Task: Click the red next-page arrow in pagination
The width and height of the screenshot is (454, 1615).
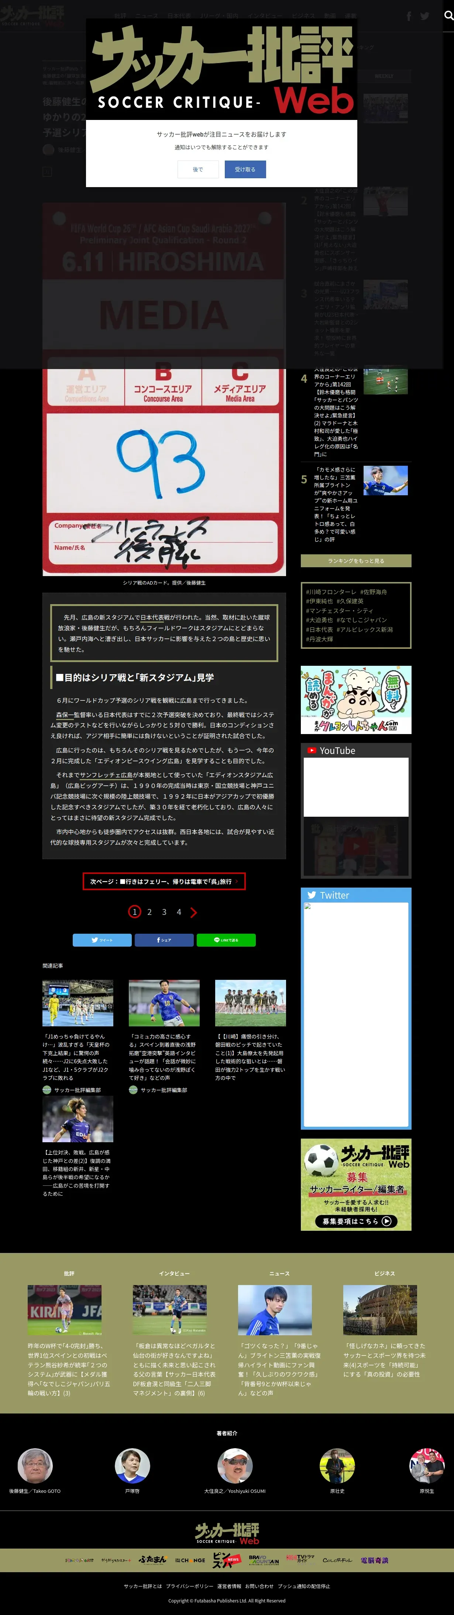Action: (x=193, y=912)
